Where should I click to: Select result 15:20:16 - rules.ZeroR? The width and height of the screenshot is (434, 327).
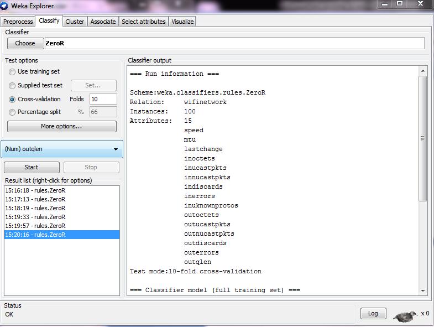coord(62,235)
